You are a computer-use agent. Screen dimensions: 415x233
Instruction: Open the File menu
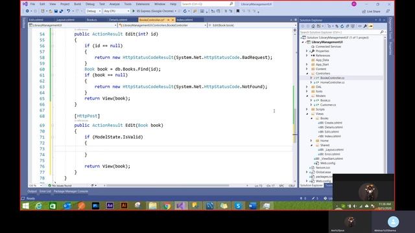click(32, 4)
